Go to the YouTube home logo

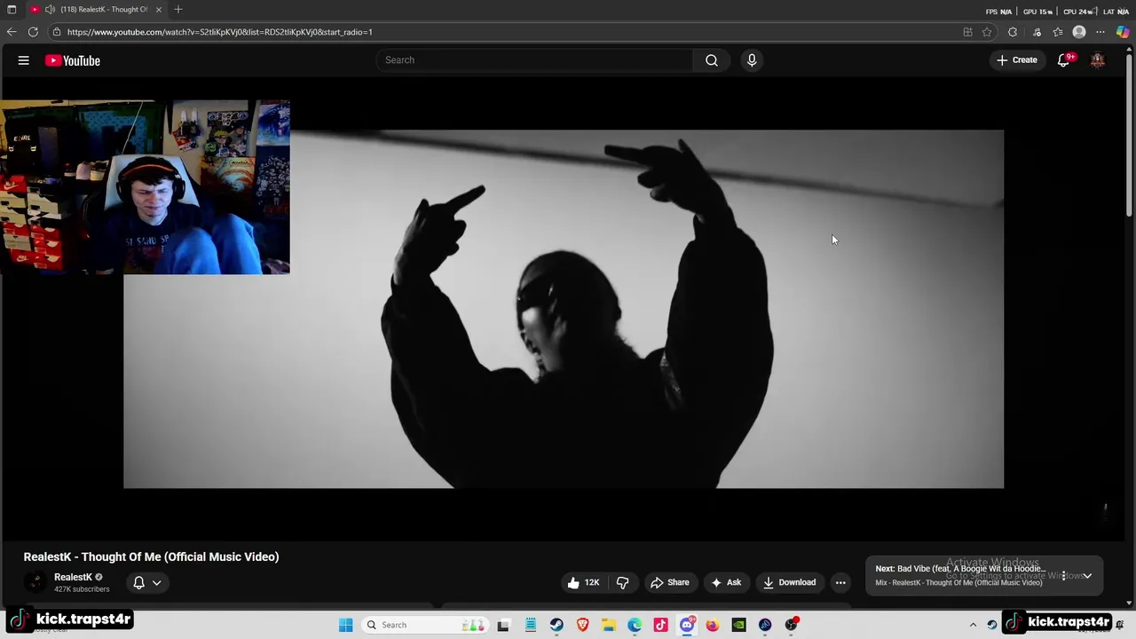click(x=73, y=60)
